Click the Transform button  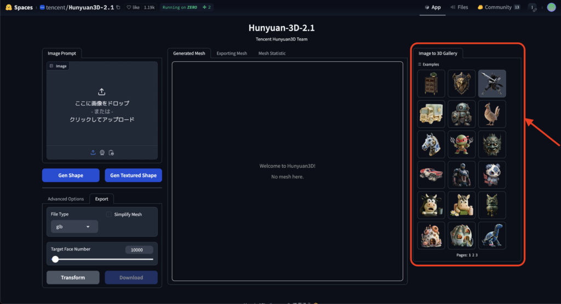[73, 278]
